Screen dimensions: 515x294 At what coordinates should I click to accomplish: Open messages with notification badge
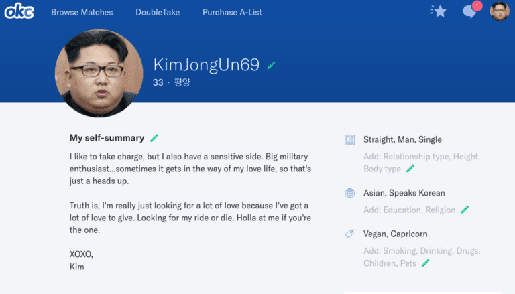point(470,12)
